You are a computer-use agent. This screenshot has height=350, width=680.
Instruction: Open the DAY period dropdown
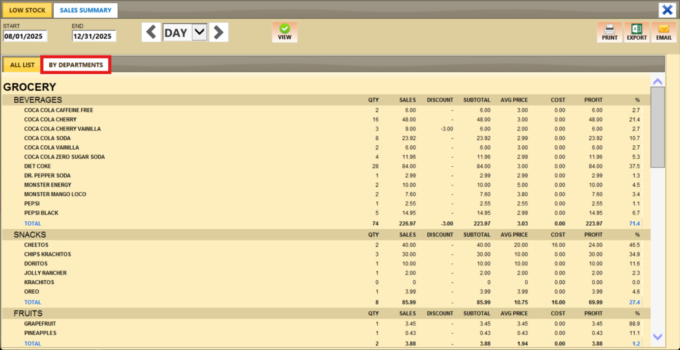[x=199, y=32]
